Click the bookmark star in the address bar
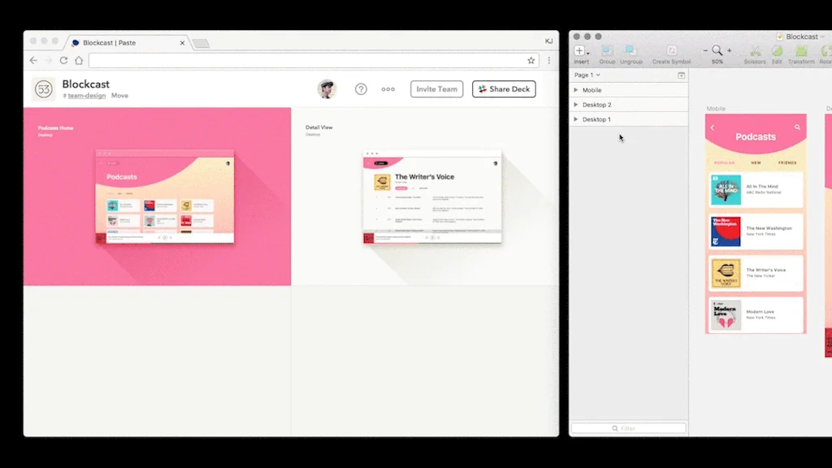This screenshot has height=468, width=832. click(530, 60)
